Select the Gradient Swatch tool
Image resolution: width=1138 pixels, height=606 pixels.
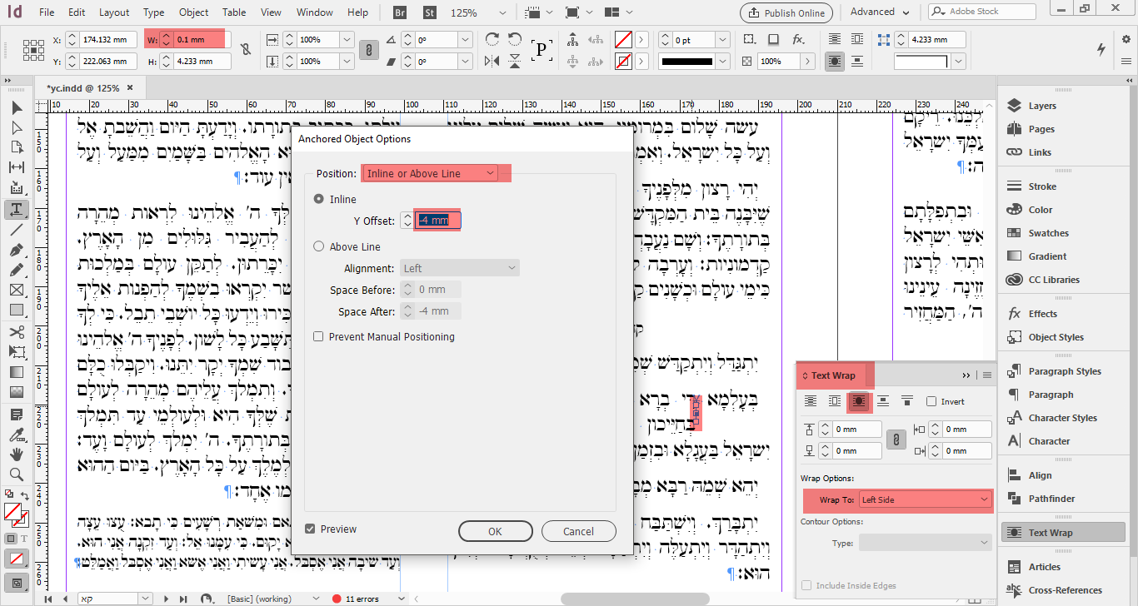pos(16,372)
